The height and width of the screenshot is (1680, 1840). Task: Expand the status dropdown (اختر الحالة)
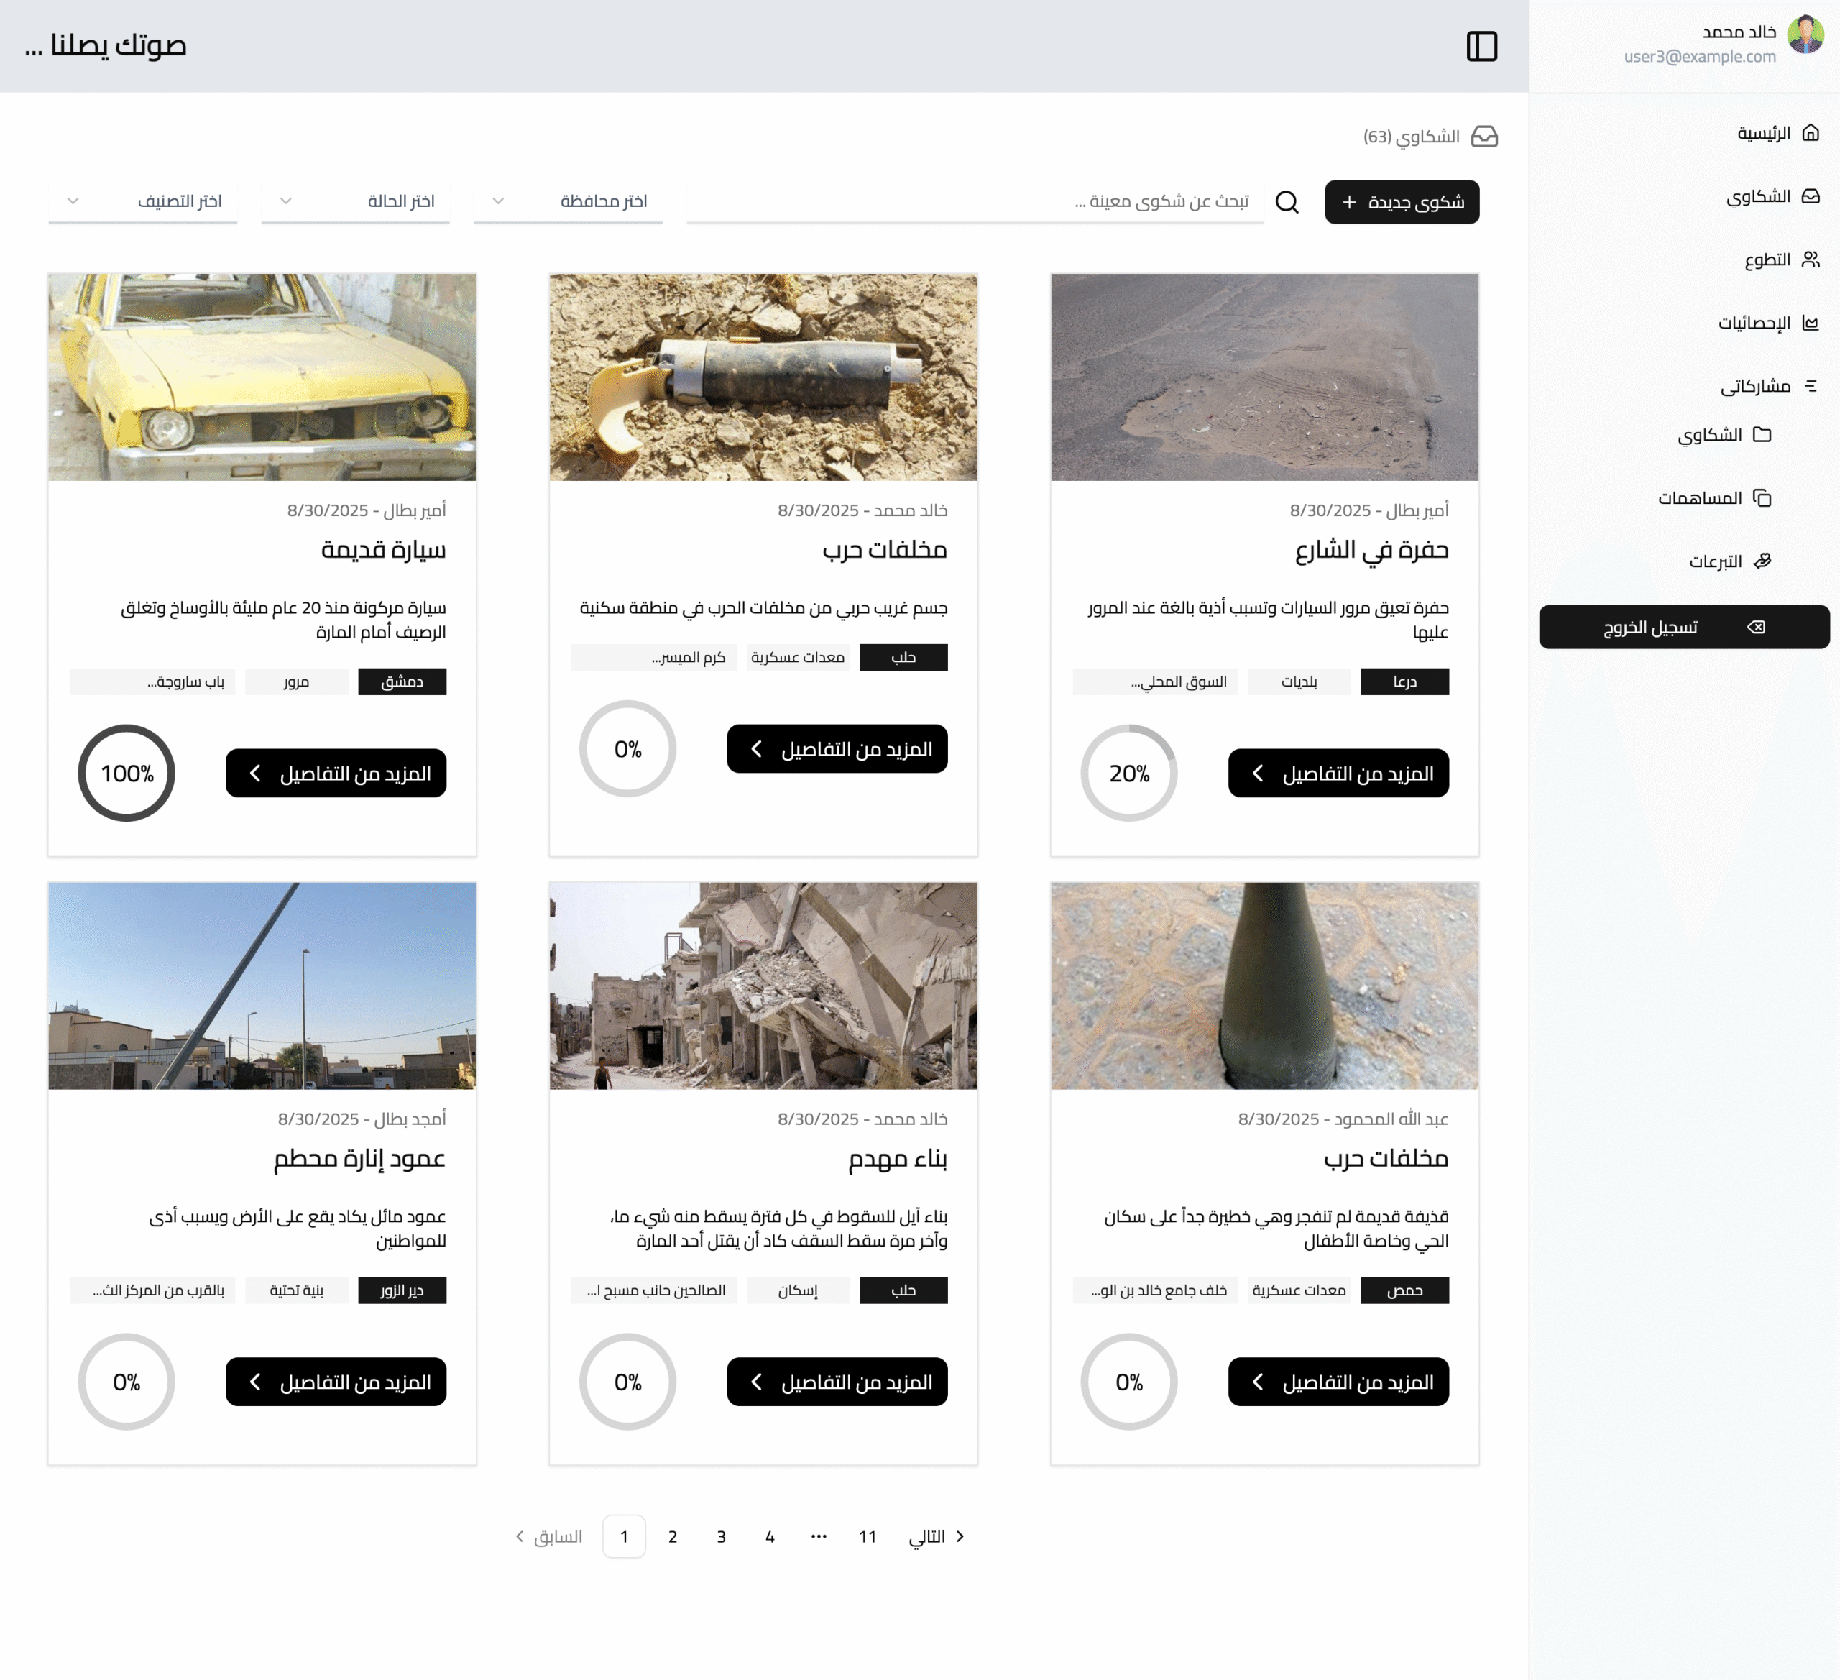coord(355,202)
